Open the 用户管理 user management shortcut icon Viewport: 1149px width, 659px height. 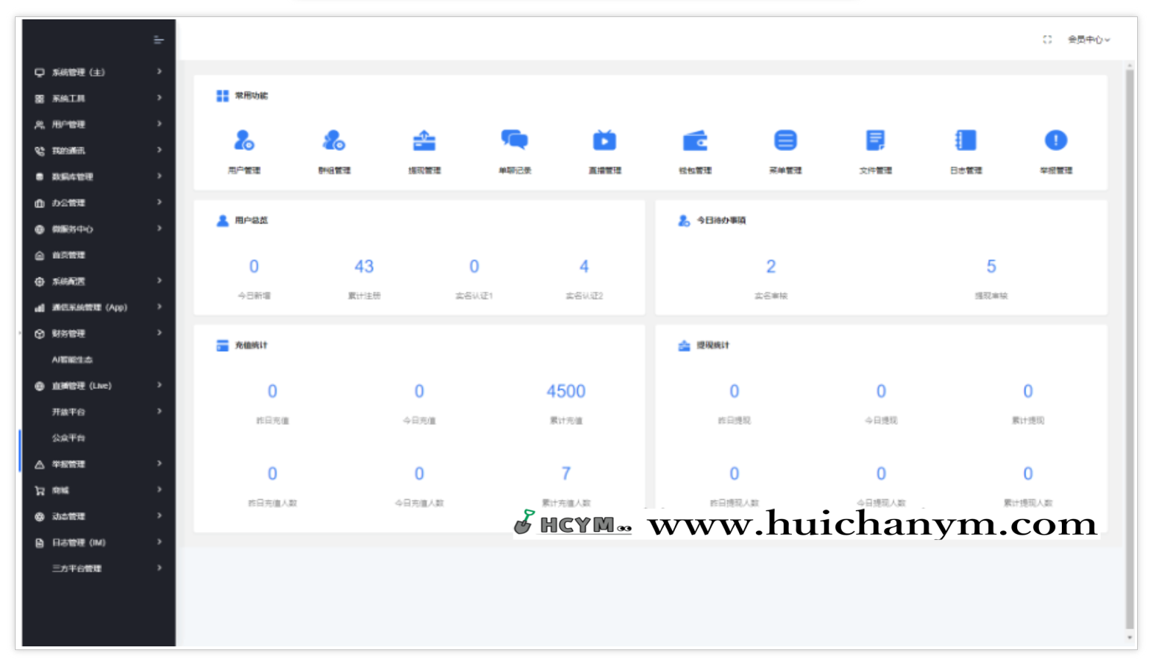click(244, 141)
